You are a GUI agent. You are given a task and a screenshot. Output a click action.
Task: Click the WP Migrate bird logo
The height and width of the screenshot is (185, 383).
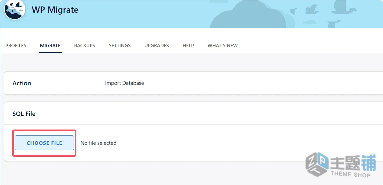pyautogui.click(x=15, y=9)
